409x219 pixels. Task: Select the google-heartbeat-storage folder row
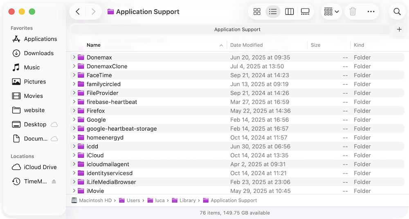pos(237,129)
